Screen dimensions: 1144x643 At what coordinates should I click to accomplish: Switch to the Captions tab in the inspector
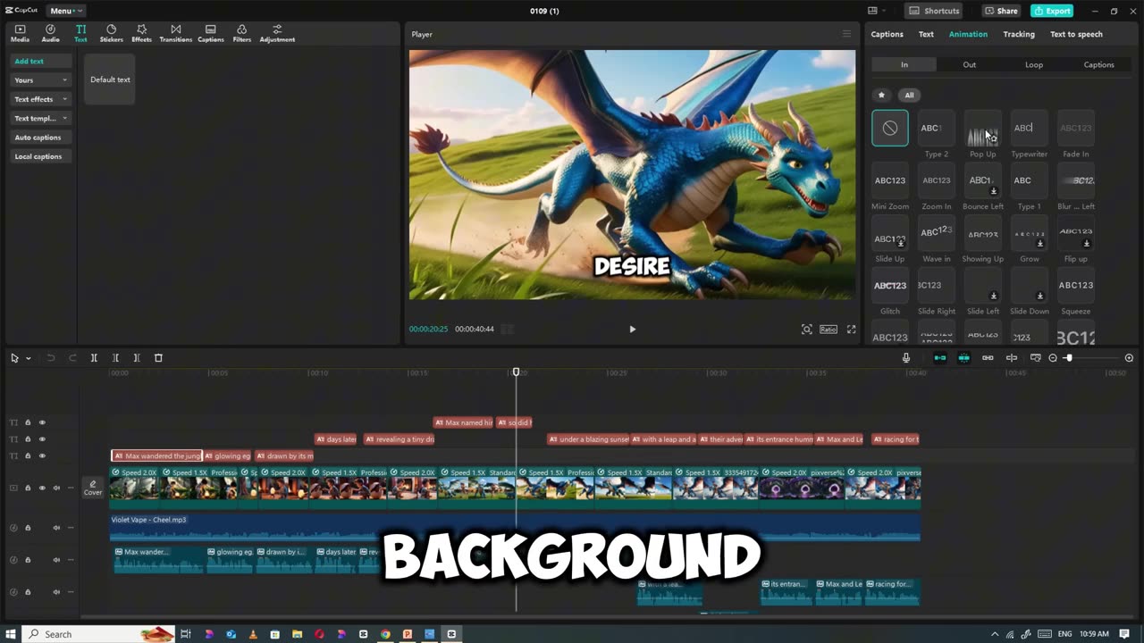point(887,34)
